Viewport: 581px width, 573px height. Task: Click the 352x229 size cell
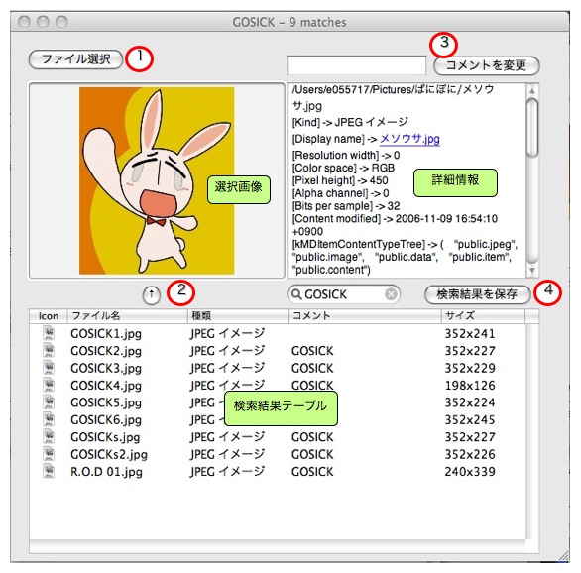470,368
